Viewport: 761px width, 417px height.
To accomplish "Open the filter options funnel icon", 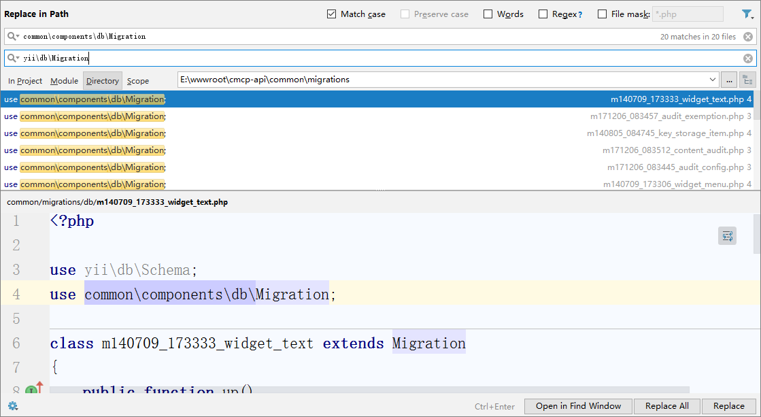I will click(x=747, y=14).
